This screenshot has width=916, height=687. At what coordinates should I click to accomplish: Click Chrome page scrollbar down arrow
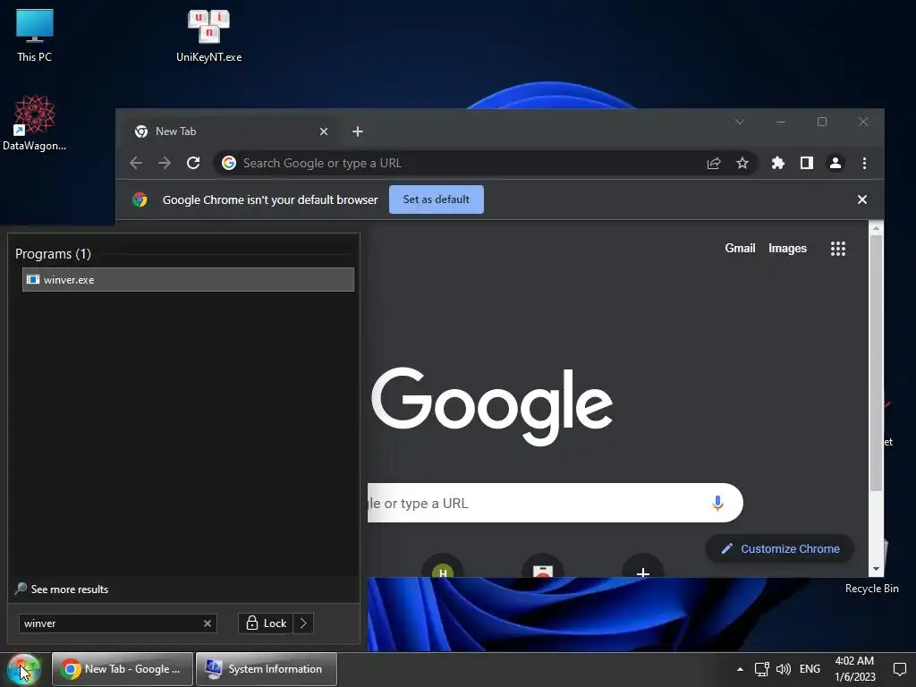point(876,568)
